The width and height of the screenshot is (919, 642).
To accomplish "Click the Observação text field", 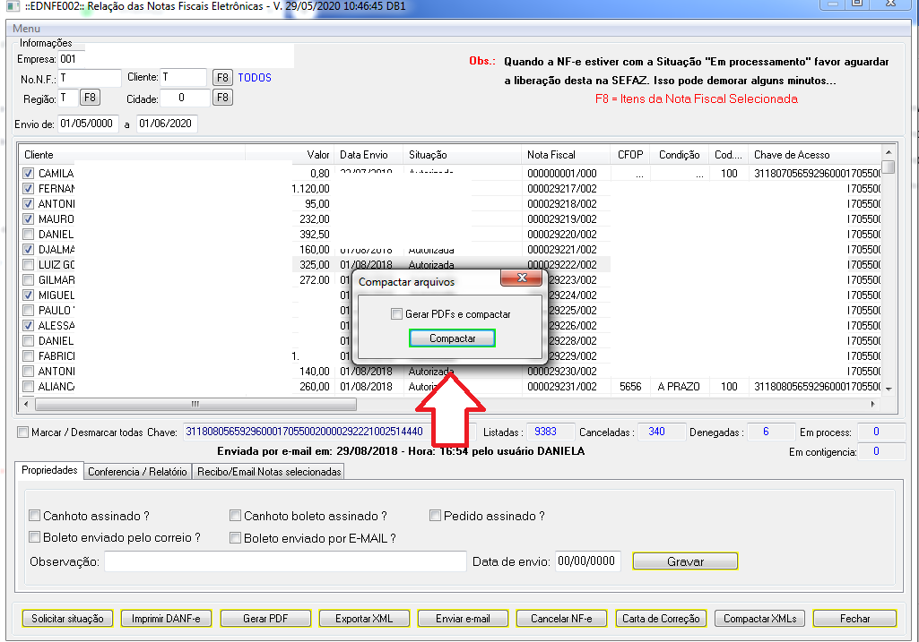I will pyautogui.click(x=285, y=561).
